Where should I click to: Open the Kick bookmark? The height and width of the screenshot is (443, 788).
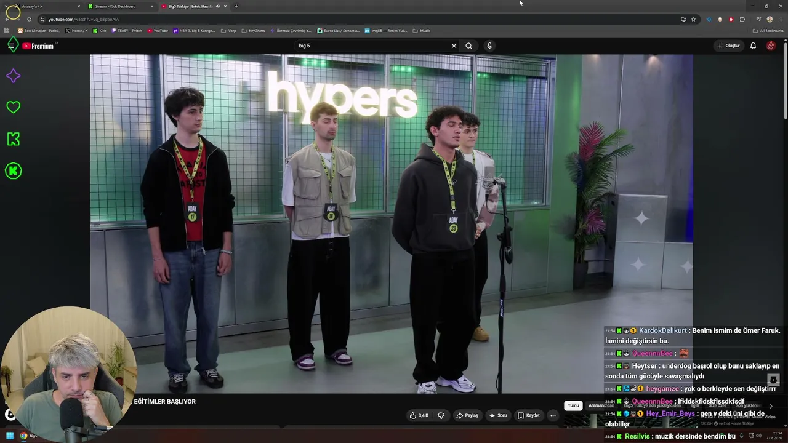click(100, 31)
